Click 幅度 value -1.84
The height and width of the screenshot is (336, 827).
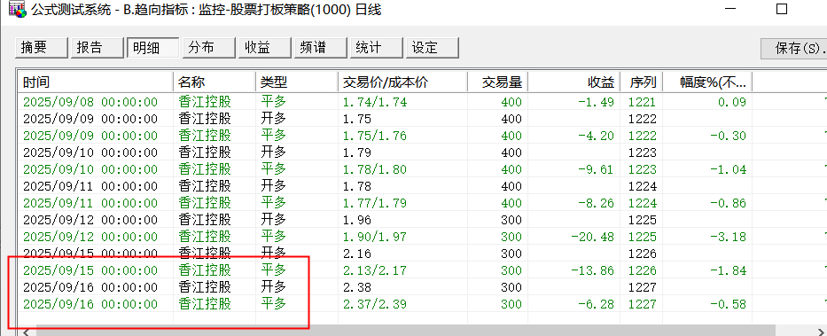coord(728,271)
